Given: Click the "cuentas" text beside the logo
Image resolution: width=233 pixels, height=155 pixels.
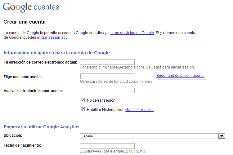Looking at the screenshot, I should coord(46,7).
